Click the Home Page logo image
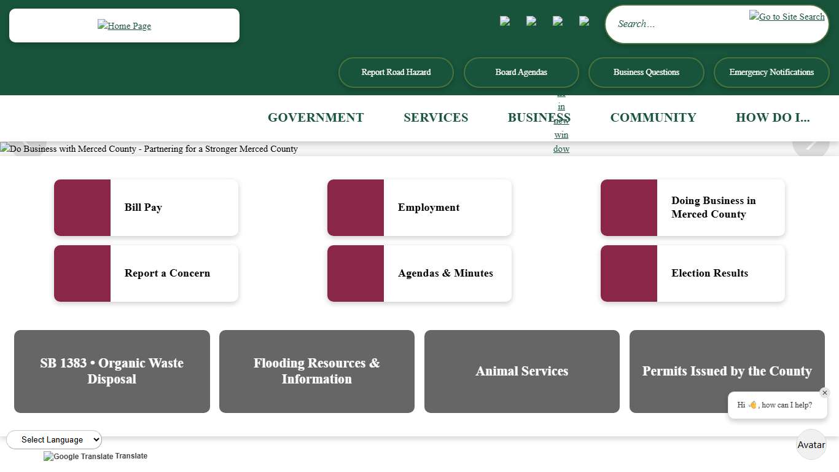This screenshot has width=839, height=472. (x=124, y=26)
